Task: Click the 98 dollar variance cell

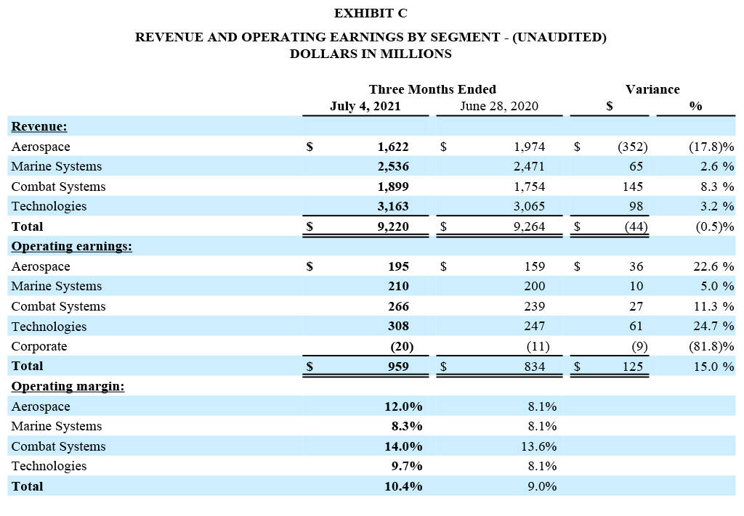Action: 636,207
